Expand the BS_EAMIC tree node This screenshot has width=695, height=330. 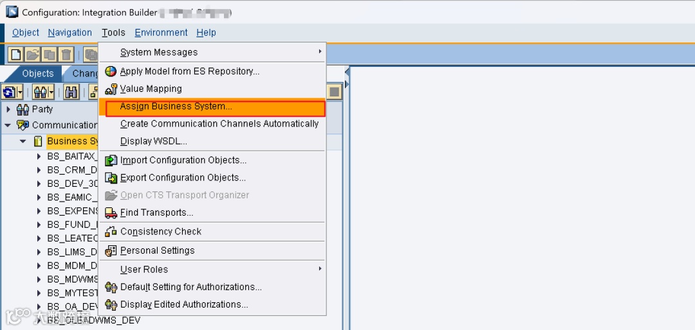pyautogui.click(x=39, y=197)
